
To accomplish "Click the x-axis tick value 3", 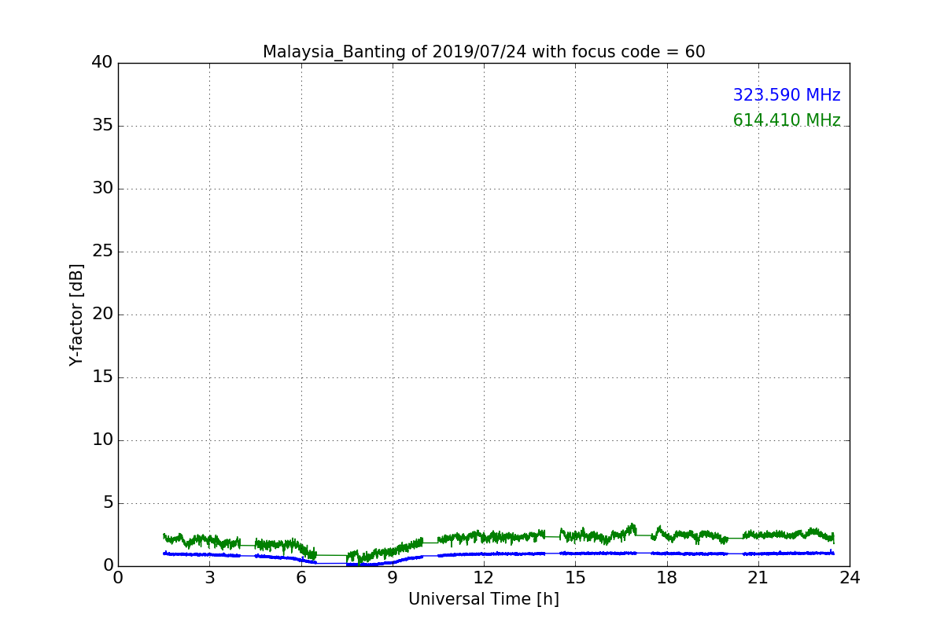I will pos(209,578).
